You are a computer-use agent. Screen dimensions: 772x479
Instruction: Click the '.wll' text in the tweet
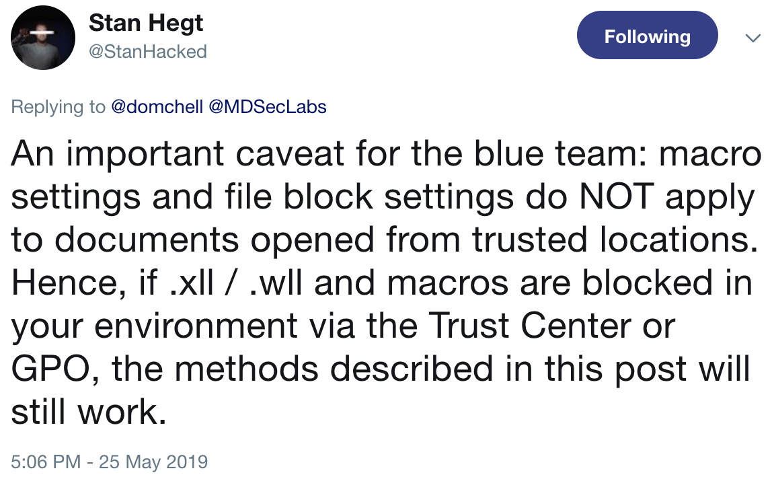coord(276,283)
